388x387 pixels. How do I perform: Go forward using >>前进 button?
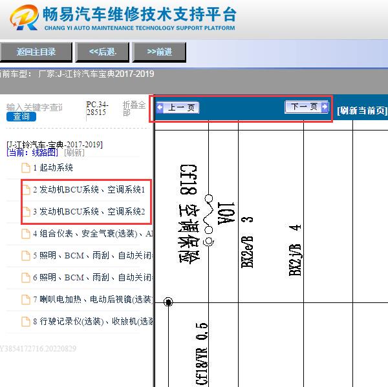point(159,52)
